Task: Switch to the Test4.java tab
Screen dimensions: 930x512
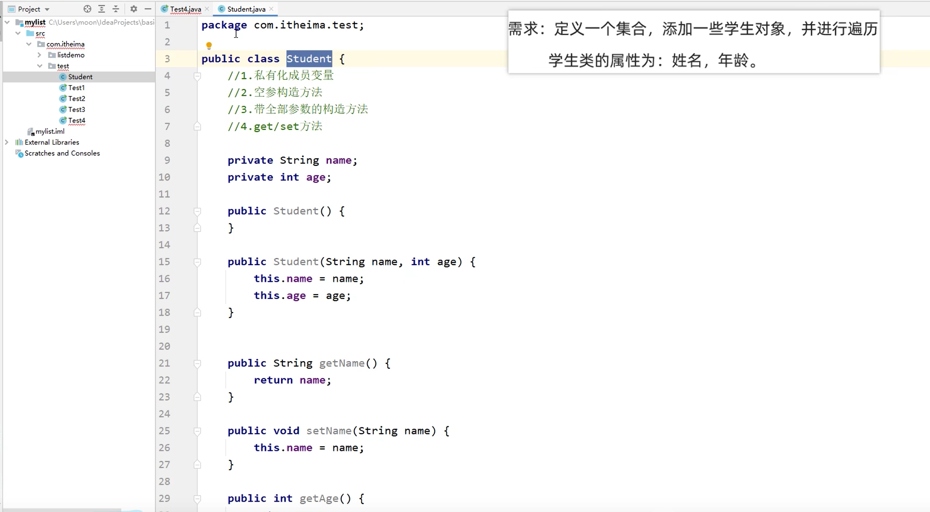Action: tap(185, 9)
